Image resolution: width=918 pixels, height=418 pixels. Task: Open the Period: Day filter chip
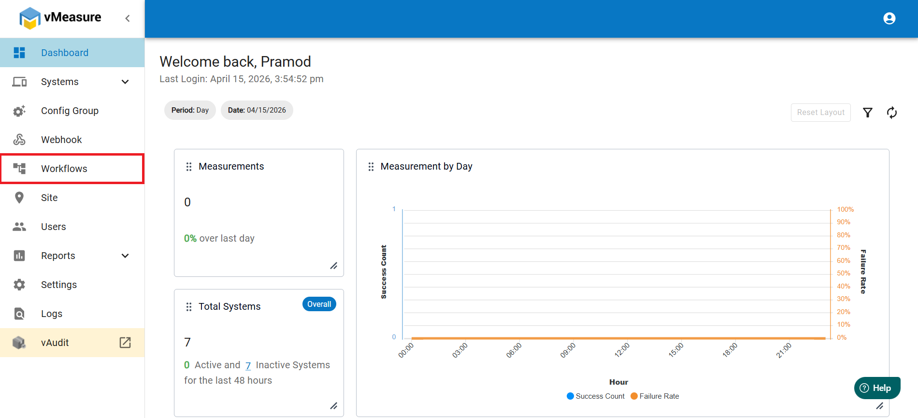pyautogui.click(x=190, y=110)
